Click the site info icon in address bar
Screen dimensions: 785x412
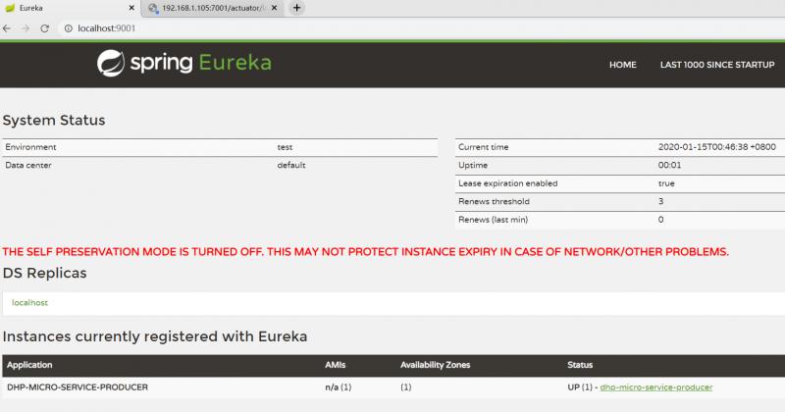click(69, 28)
